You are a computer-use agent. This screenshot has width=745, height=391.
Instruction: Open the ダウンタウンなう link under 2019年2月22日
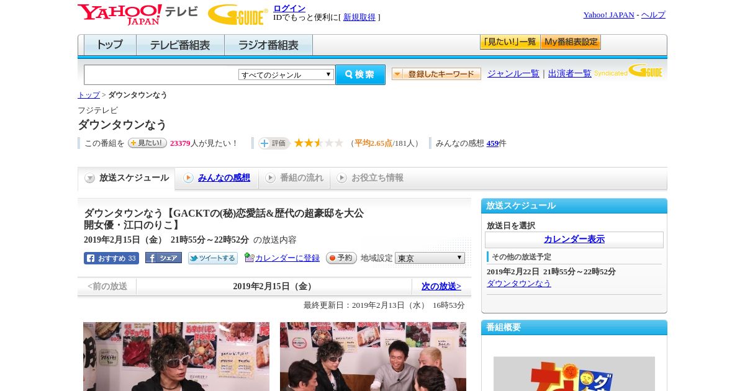[x=519, y=283]
